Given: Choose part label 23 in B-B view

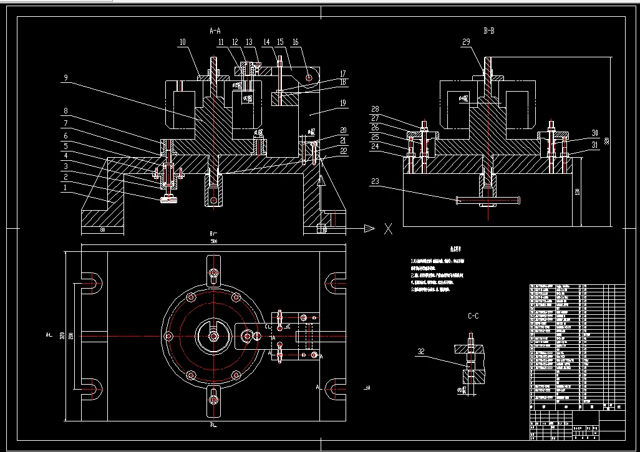Looking at the screenshot, I should point(375,181).
